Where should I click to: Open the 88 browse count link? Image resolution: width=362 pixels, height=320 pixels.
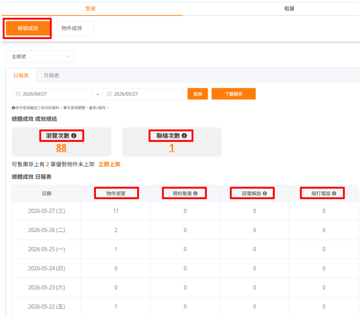61,147
